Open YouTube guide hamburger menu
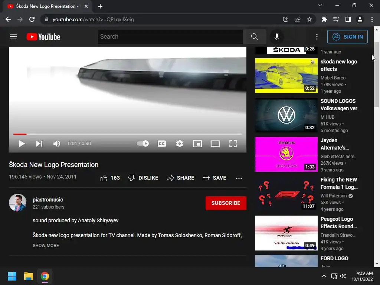 point(13,37)
